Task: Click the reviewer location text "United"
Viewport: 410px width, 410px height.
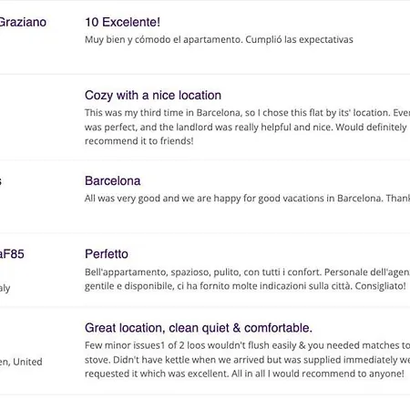Action: point(27,362)
